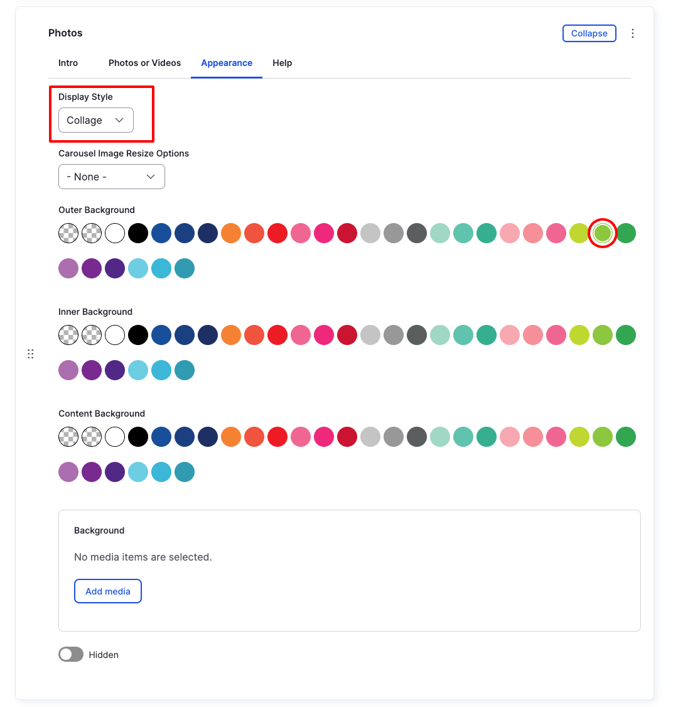The height and width of the screenshot is (707, 678).
Task: Expand the Carousel Image Resize Options dropdown
Action: [x=111, y=177]
